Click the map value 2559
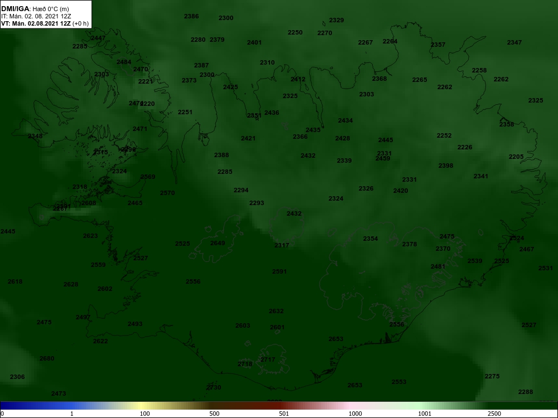This screenshot has width=558, height=418. point(98,265)
